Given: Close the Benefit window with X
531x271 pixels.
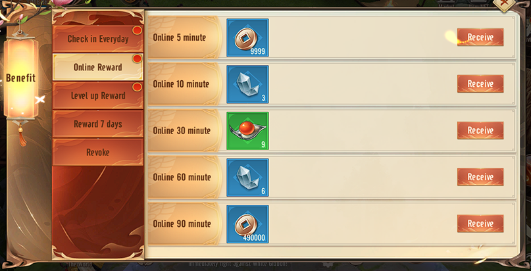Looking at the screenshot, I should 505,5.
